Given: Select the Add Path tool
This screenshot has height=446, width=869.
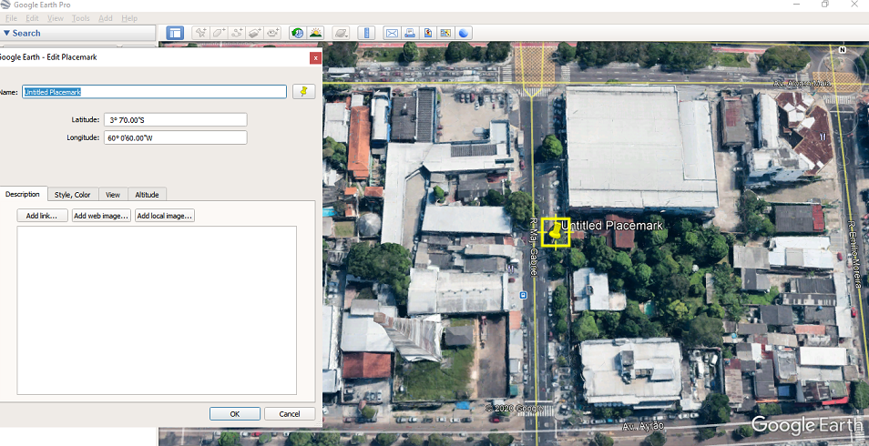Looking at the screenshot, I should (x=237, y=33).
